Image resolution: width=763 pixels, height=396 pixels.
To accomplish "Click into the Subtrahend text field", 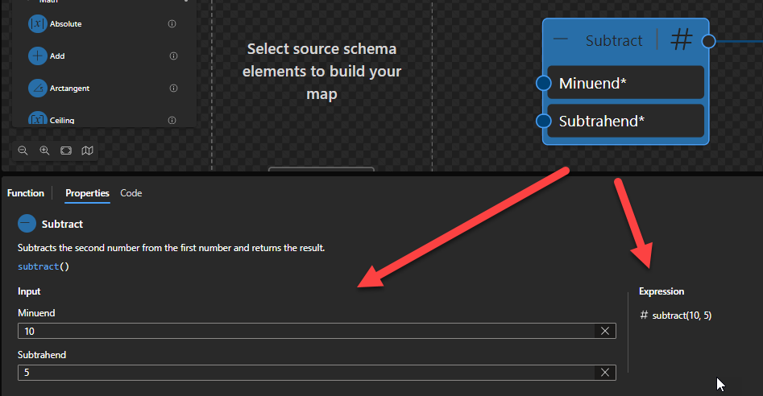I will (306, 372).
